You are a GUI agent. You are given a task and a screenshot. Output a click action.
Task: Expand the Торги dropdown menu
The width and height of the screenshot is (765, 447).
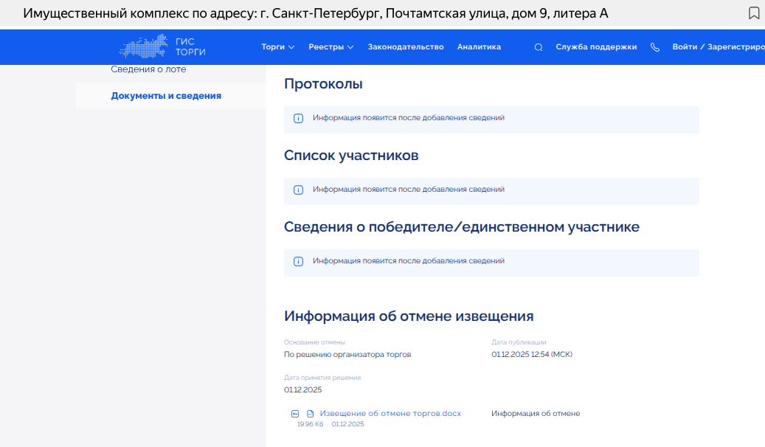click(277, 47)
